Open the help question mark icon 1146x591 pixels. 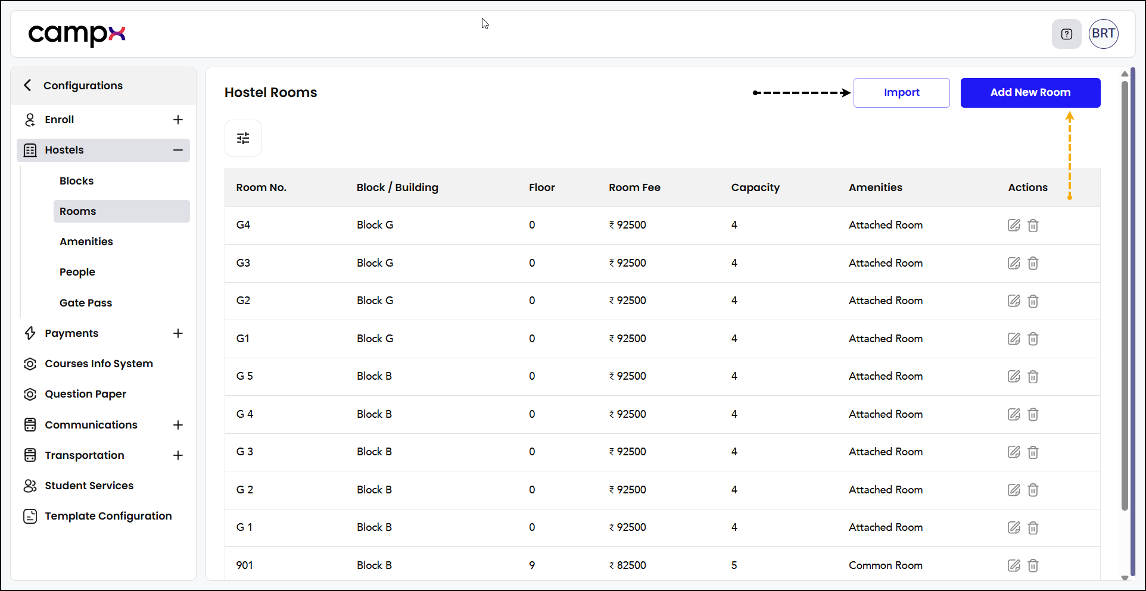tap(1067, 34)
